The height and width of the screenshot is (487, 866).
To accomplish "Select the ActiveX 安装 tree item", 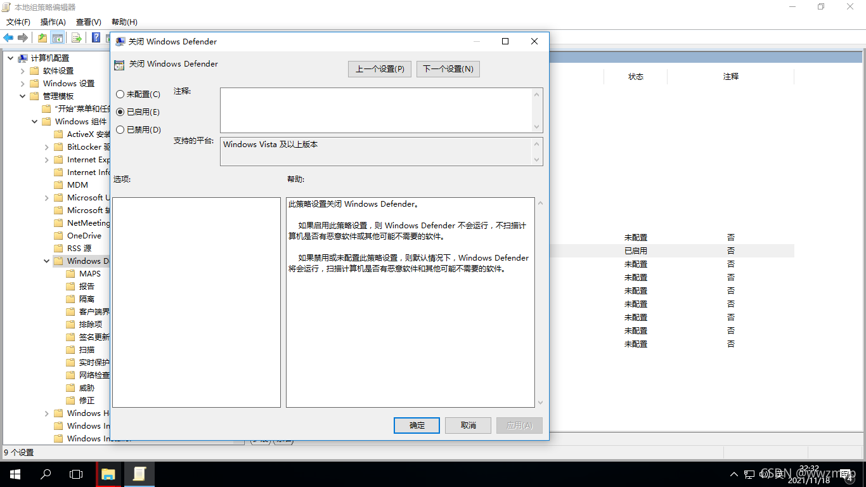I will pyautogui.click(x=89, y=134).
